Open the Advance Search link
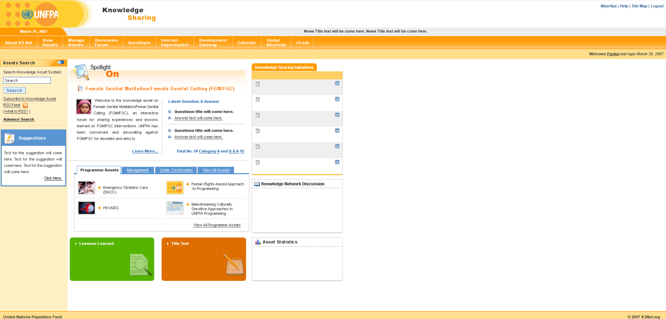 point(19,120)
